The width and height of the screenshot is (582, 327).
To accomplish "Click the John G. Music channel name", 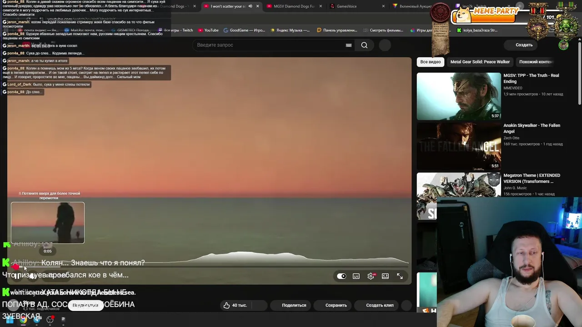I will tap(515, 188).
